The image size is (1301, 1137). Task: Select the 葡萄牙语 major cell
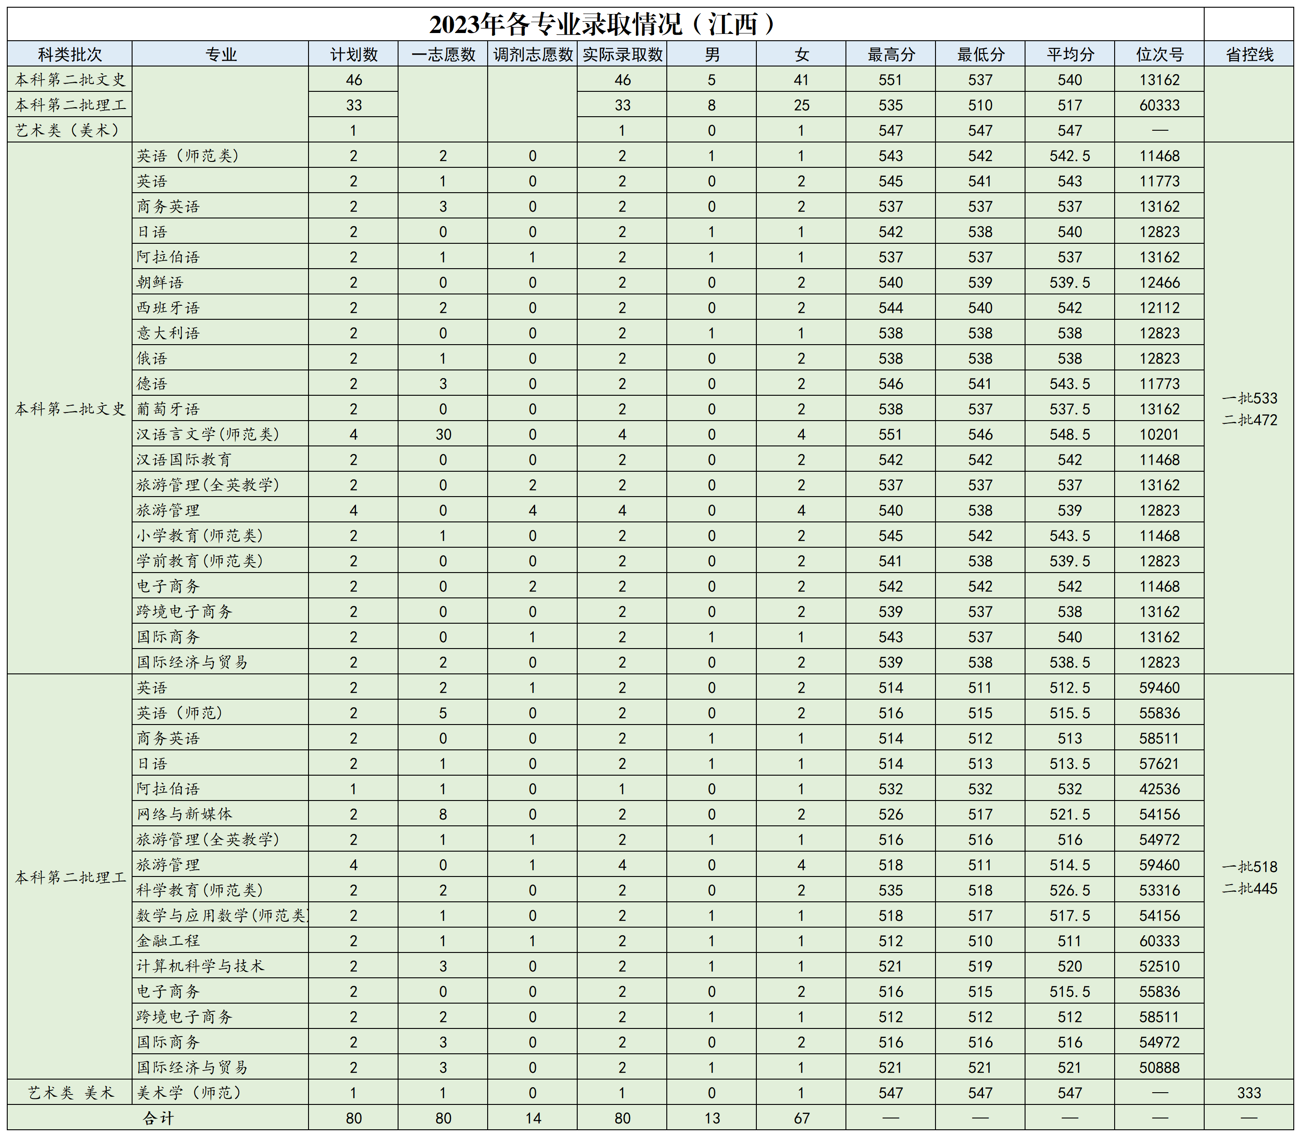tap(168, 409)
